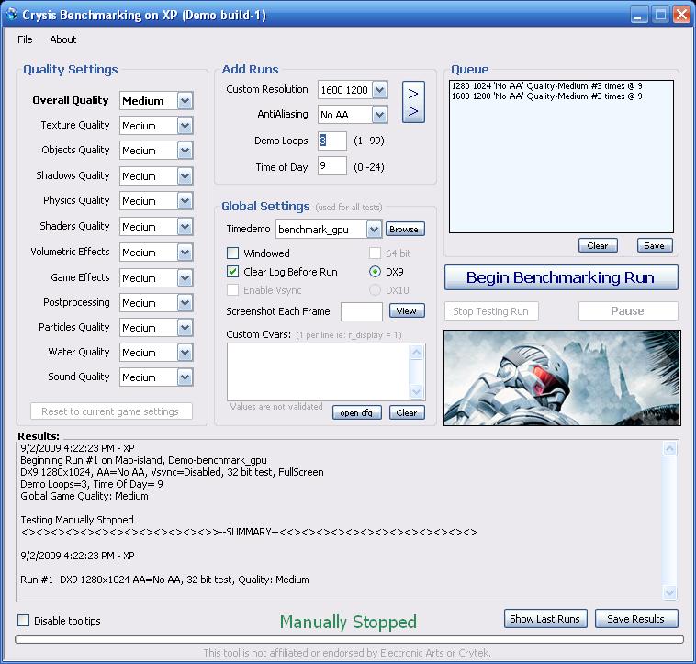Screen dimensions: 696x664
Task: Browse for a timedemo file
Action: [405, 229]
